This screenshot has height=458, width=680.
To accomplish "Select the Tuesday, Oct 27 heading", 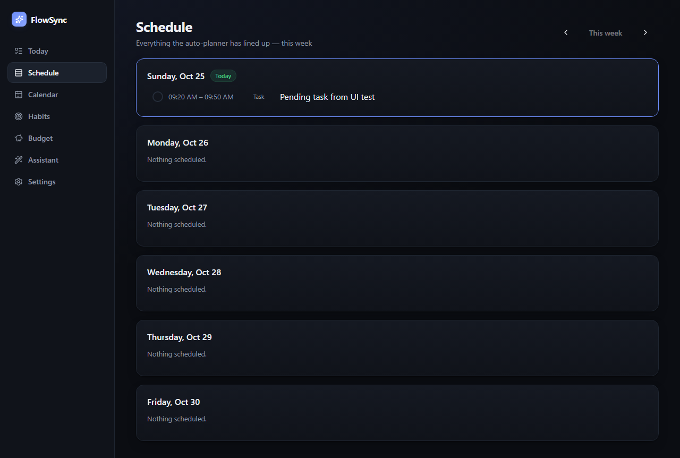I will click(177, 208).
